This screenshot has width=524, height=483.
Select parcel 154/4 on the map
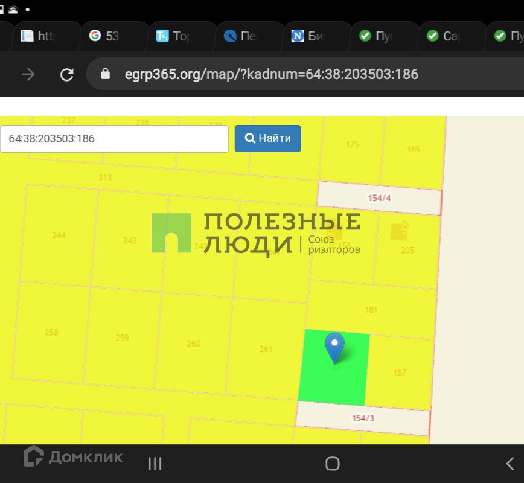(x=379, y=198)
